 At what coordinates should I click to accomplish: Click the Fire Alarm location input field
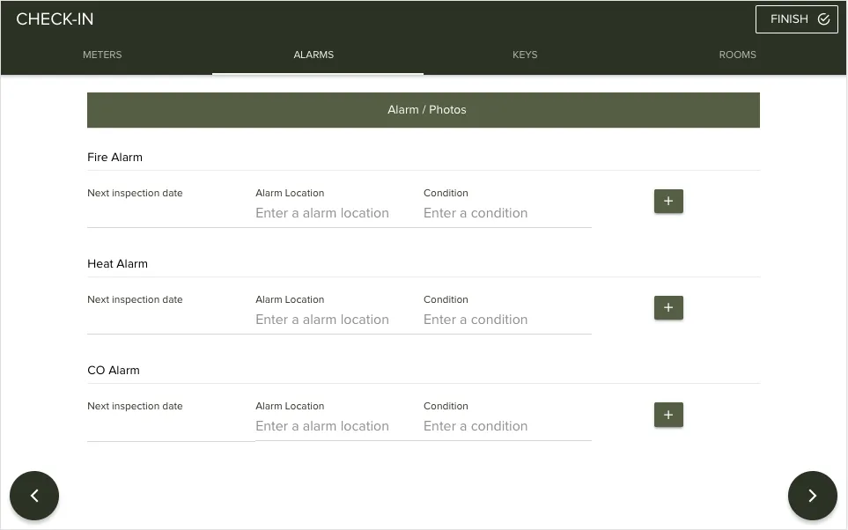pyautogui.click(x=339, y=213)
